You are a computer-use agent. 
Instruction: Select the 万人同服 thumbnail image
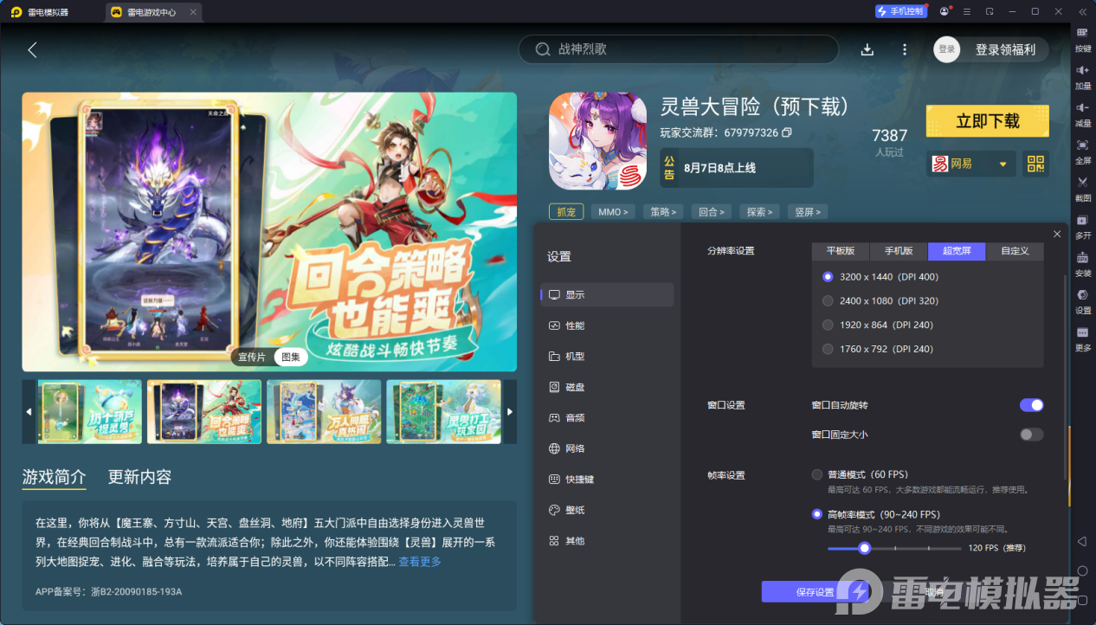coord(324,411)
